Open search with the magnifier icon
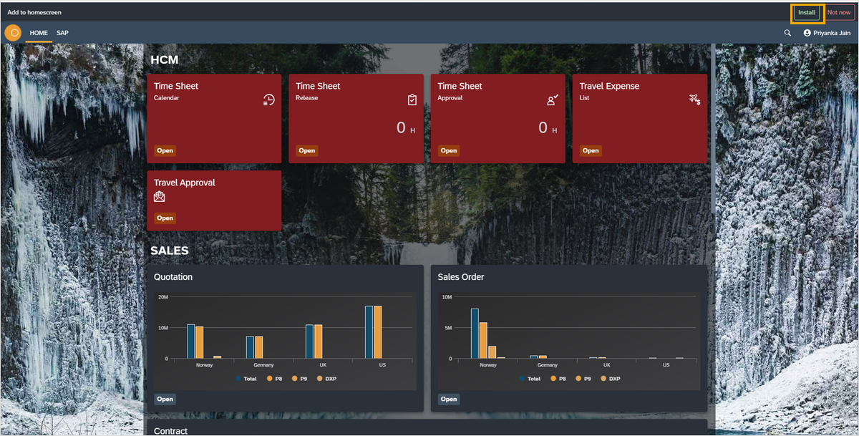This screenshot has height=436, width=859. point(787,33)
